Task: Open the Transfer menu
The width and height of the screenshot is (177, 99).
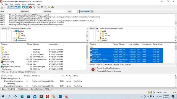Action: 17,4
